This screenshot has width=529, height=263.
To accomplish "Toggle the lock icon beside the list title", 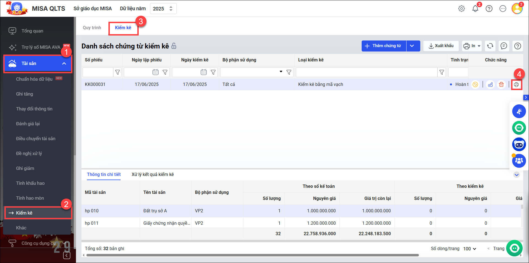I will [x=174, y=46].
